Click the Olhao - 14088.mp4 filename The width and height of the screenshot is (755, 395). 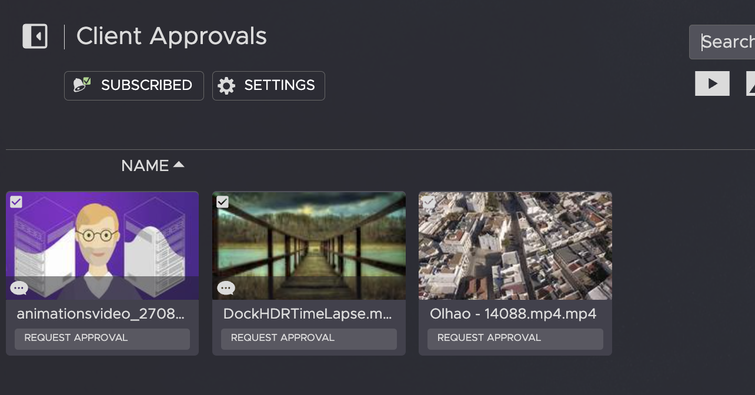(x=513, y=314)
